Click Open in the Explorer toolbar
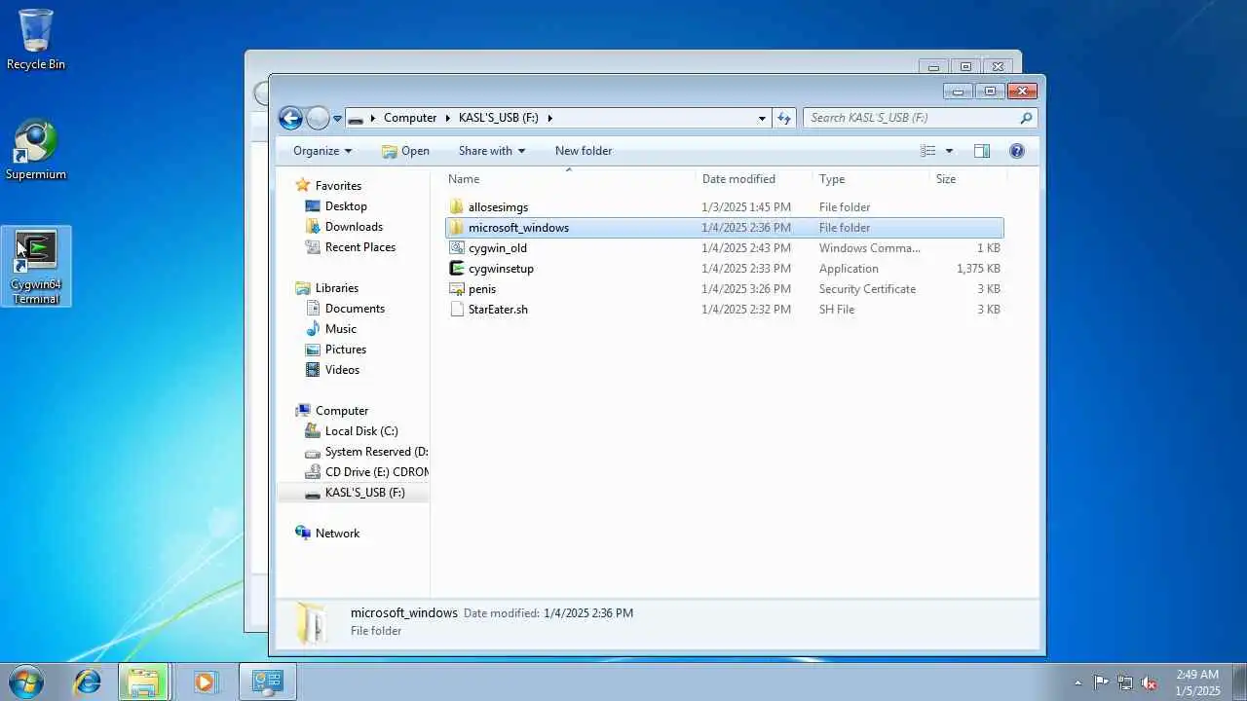 click(405, 151)
